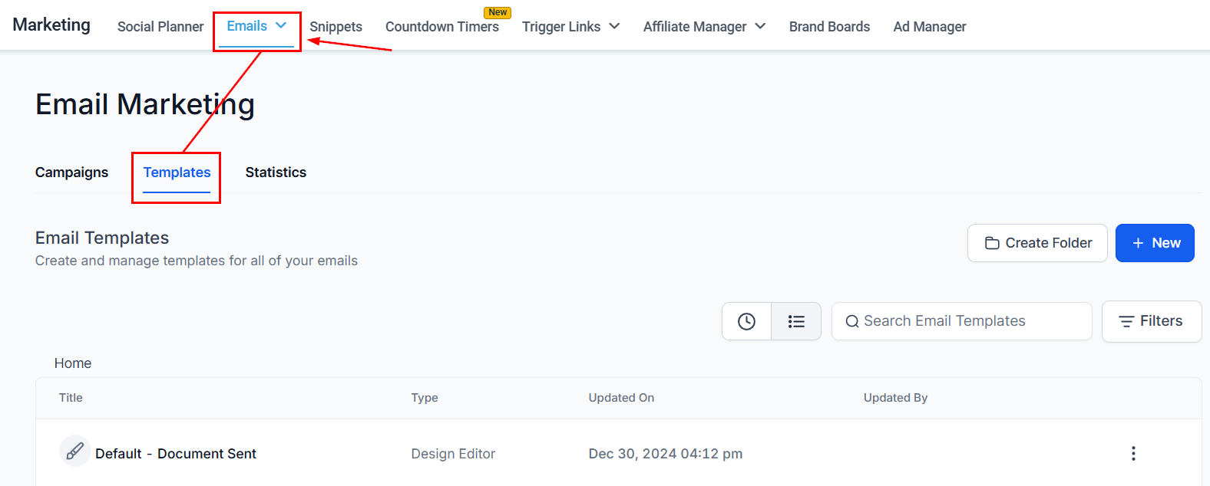Switch to the Campaigns tab
Screen dimensions: 1210x486
point(71,172)
